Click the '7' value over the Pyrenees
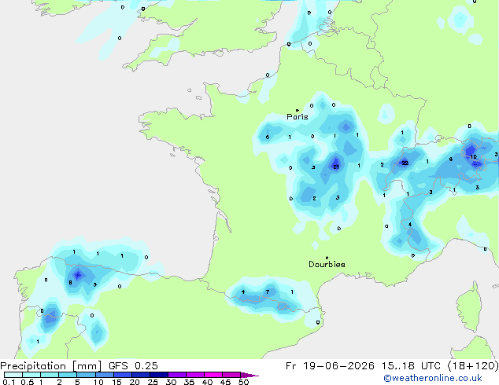Screen dimensions: 499x385 (268, 292)
